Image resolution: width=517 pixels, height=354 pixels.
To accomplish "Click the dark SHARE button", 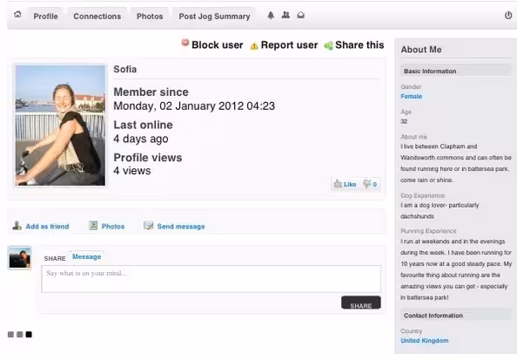I will 361,303.
